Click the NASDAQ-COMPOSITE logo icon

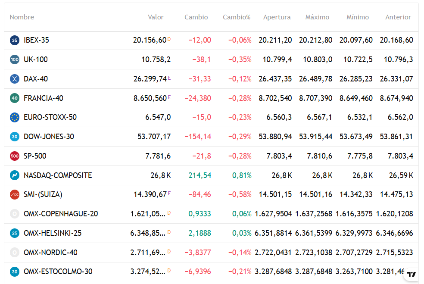click(x=15, y=175)
